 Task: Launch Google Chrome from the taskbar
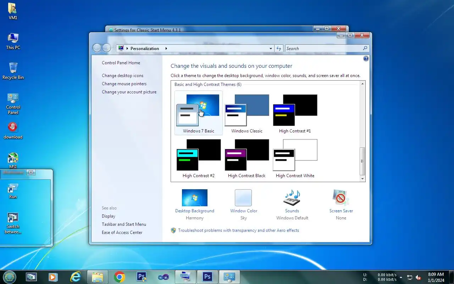click(120, 277)
